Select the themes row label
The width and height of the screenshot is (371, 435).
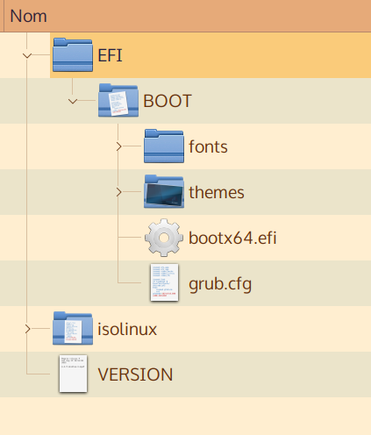click(x=217, y=192)
